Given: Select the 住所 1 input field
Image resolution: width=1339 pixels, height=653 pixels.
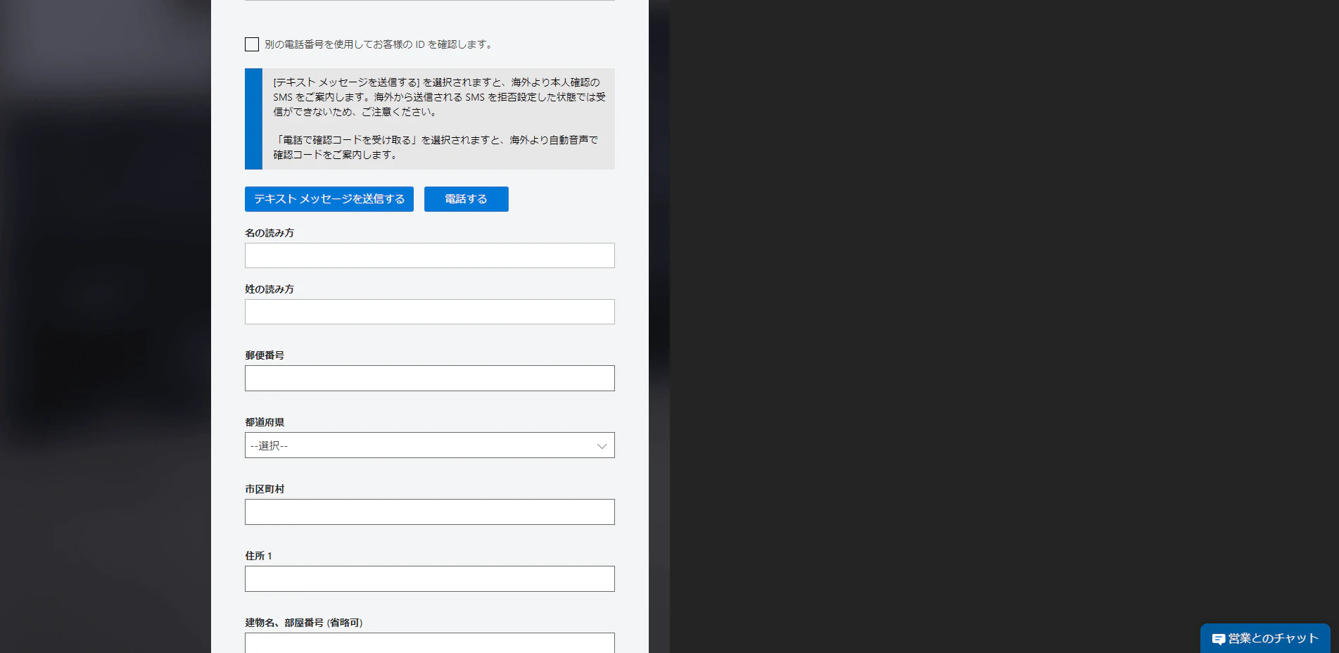Looking at the screenshot, I should click(430, 579).
